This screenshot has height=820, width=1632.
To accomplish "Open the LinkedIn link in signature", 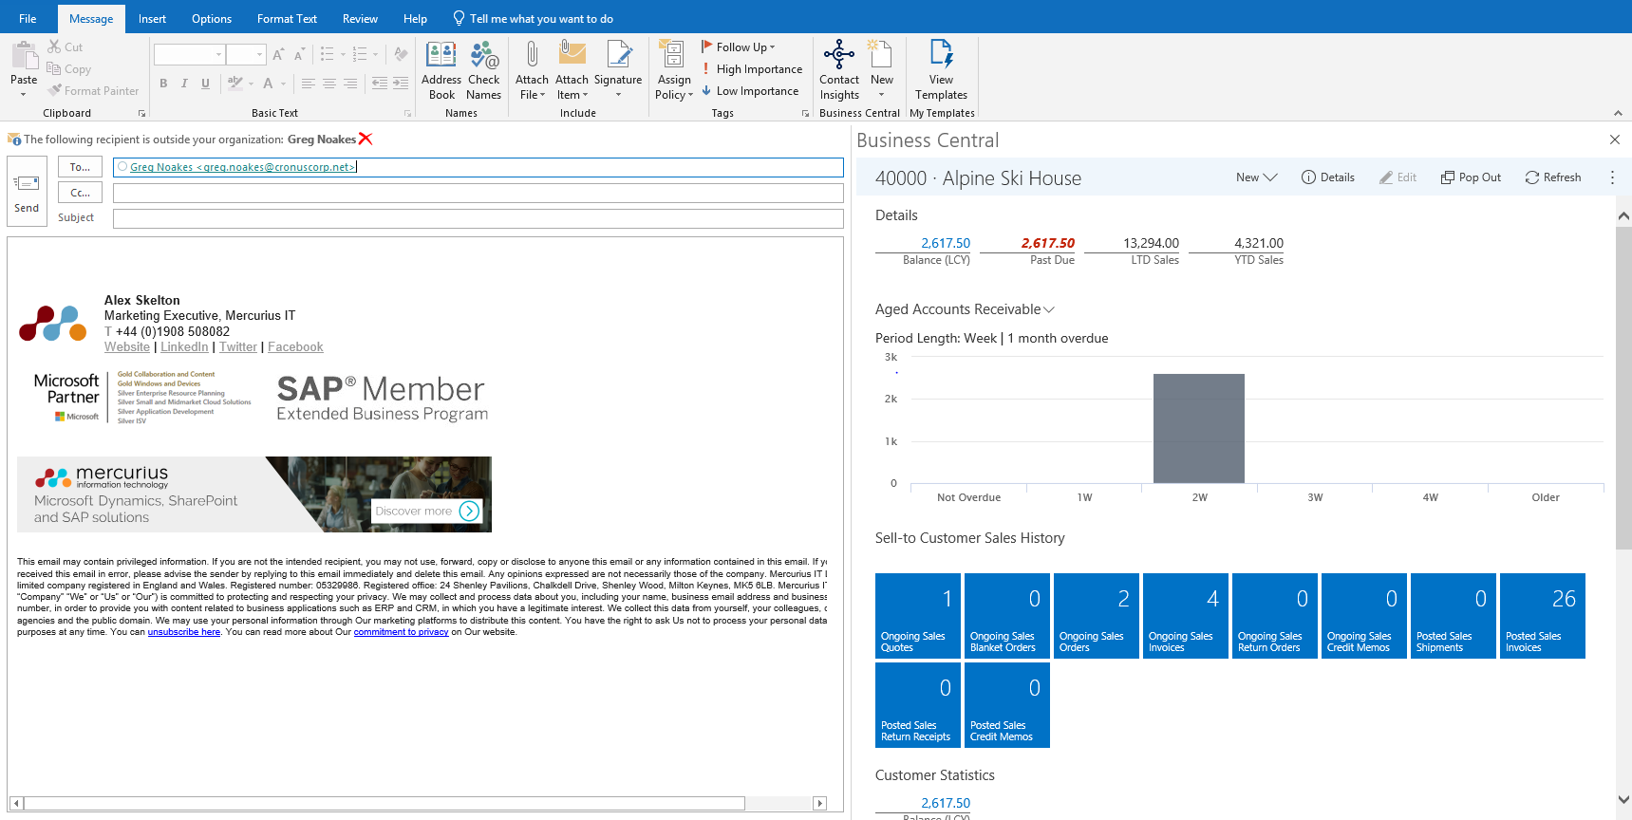I will (184, 347).
